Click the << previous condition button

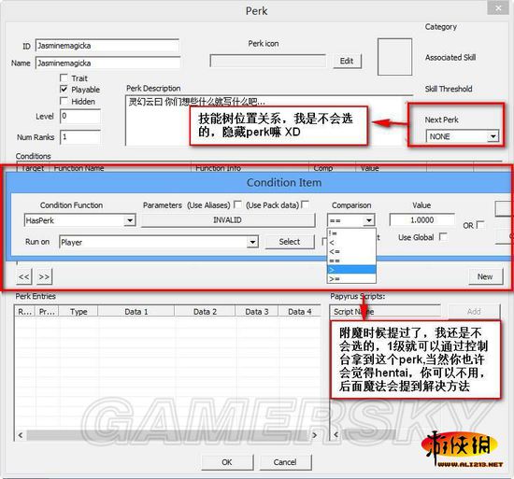coord(24,277)
